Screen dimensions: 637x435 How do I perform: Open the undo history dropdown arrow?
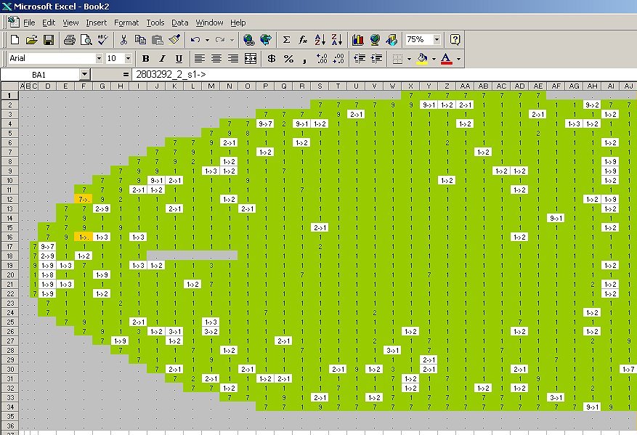pos(207,40)
